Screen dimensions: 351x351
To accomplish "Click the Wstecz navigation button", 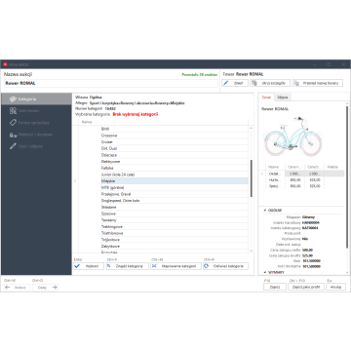I will pyautogui.click(x=18, y=288).
